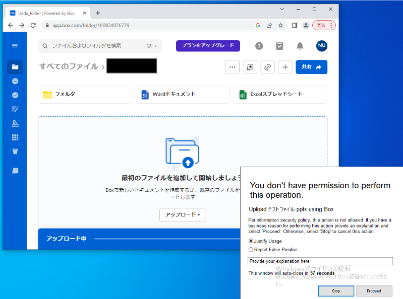Open a new browser tab
This screenshot has height=299, width=403.
pos(98,13)
